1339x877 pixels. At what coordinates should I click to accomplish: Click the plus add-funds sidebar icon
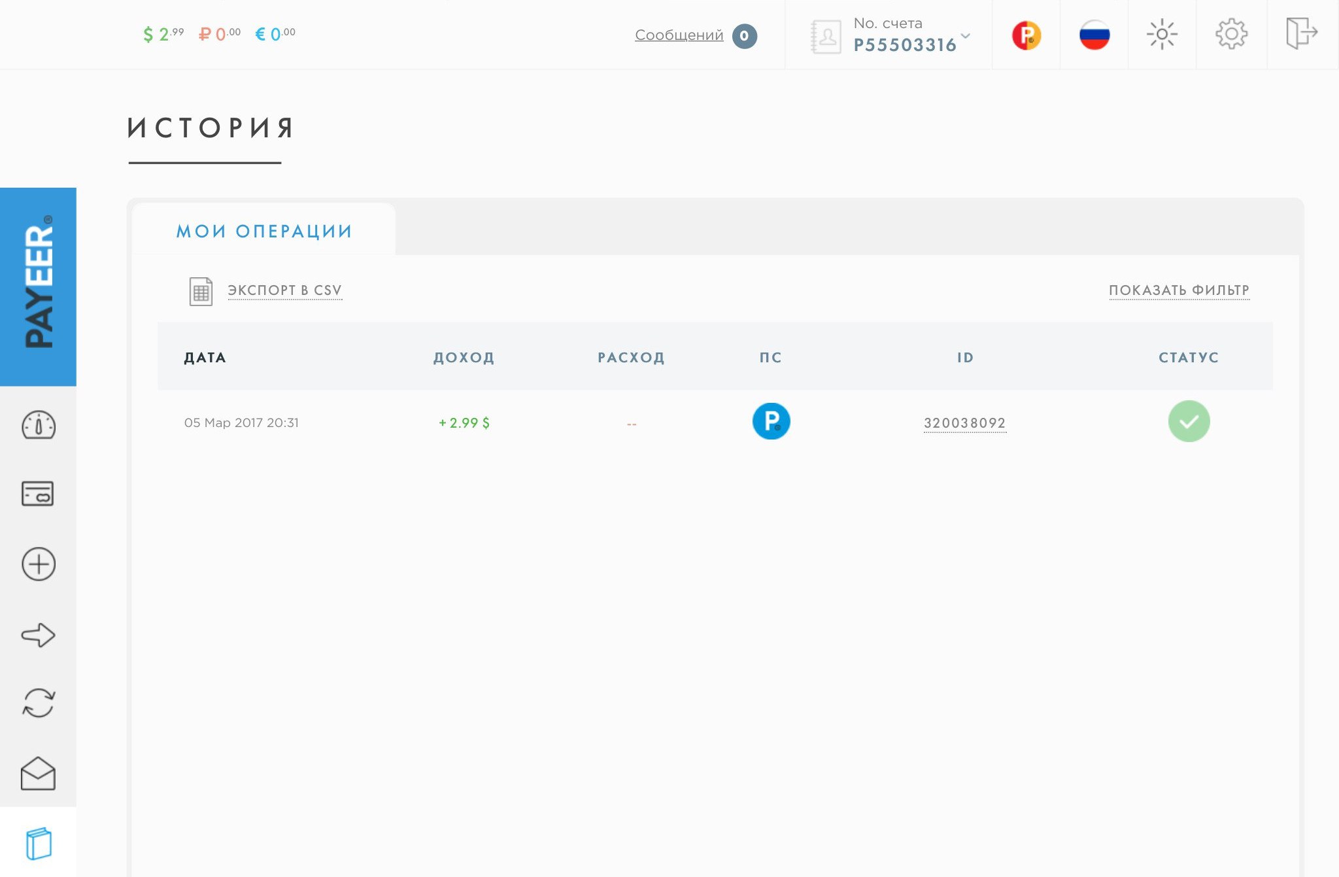(39, 564)
